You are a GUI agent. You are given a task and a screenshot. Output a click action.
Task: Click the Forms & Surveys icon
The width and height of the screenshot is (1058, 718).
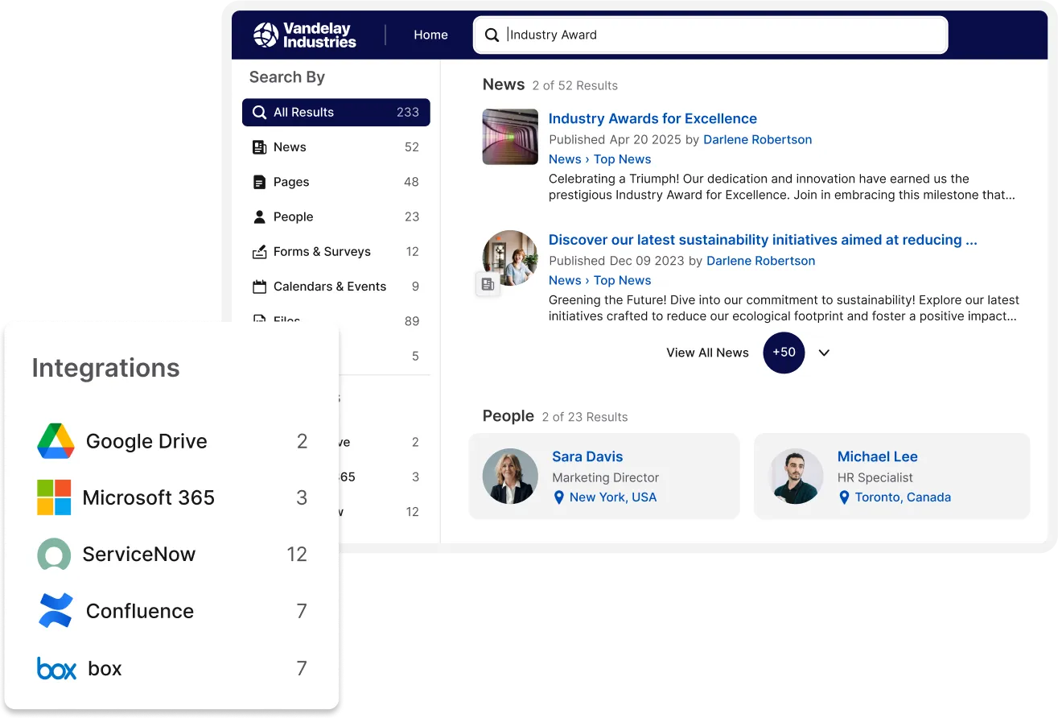260,251
